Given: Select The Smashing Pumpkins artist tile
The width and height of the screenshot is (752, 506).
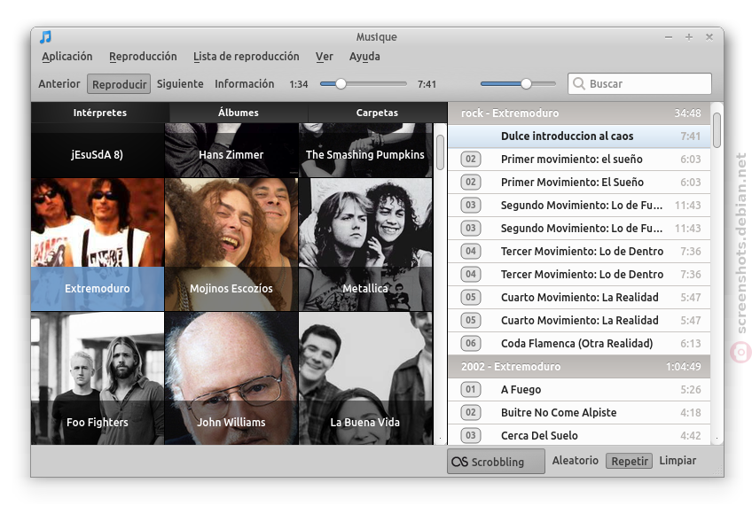Looking at the screenshot, I should point(365,151).
